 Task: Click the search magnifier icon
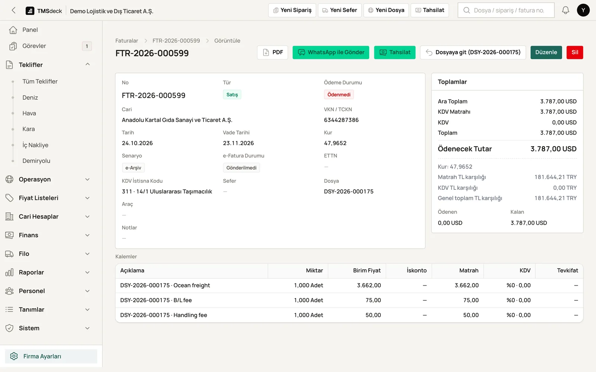467,10
